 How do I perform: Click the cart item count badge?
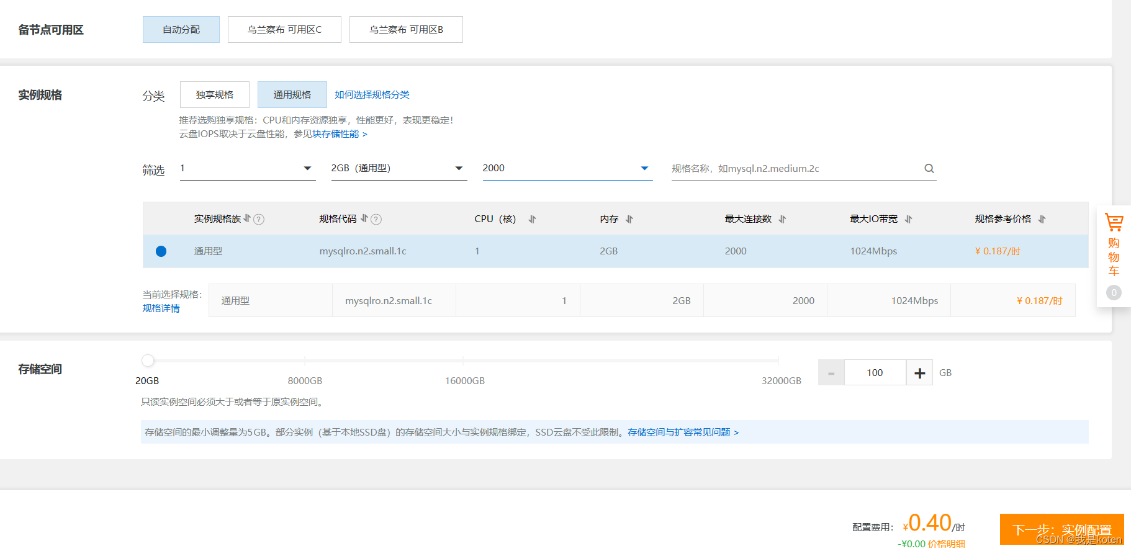1114,292
